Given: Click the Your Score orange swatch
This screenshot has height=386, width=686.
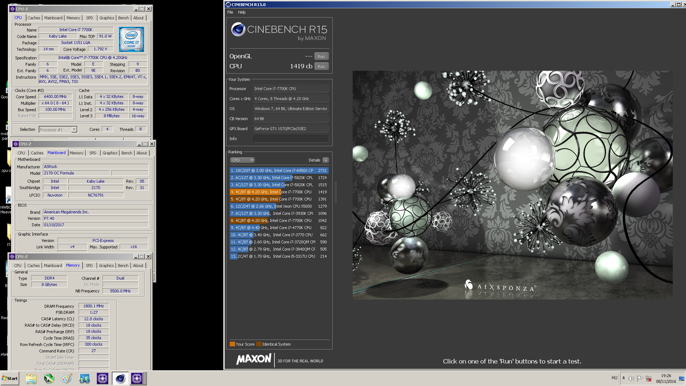Looking at the screenshot, I should click(x=232, y=344).
